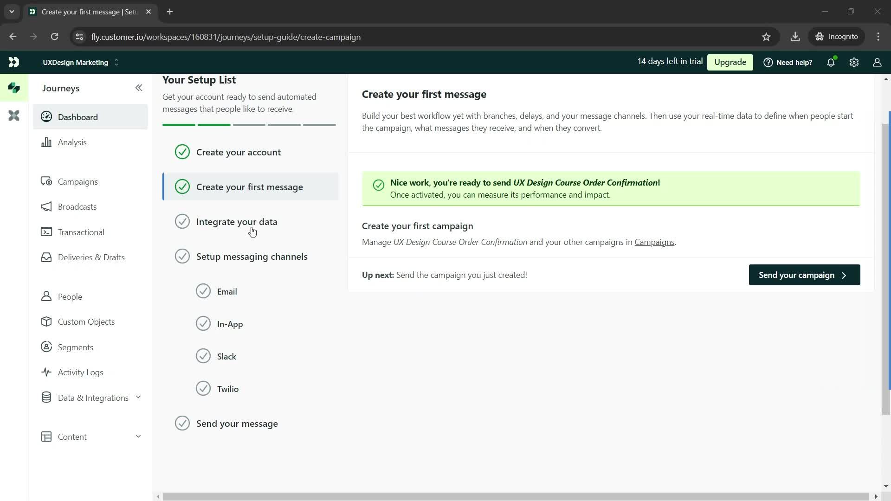
Task: Open Broadcasts section
Action: point(90,206)
